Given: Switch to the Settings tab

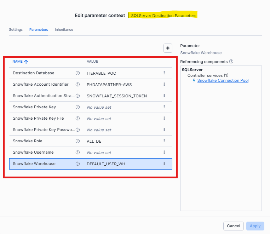Looking at the screenshot, I should click(x=16, y=30).
